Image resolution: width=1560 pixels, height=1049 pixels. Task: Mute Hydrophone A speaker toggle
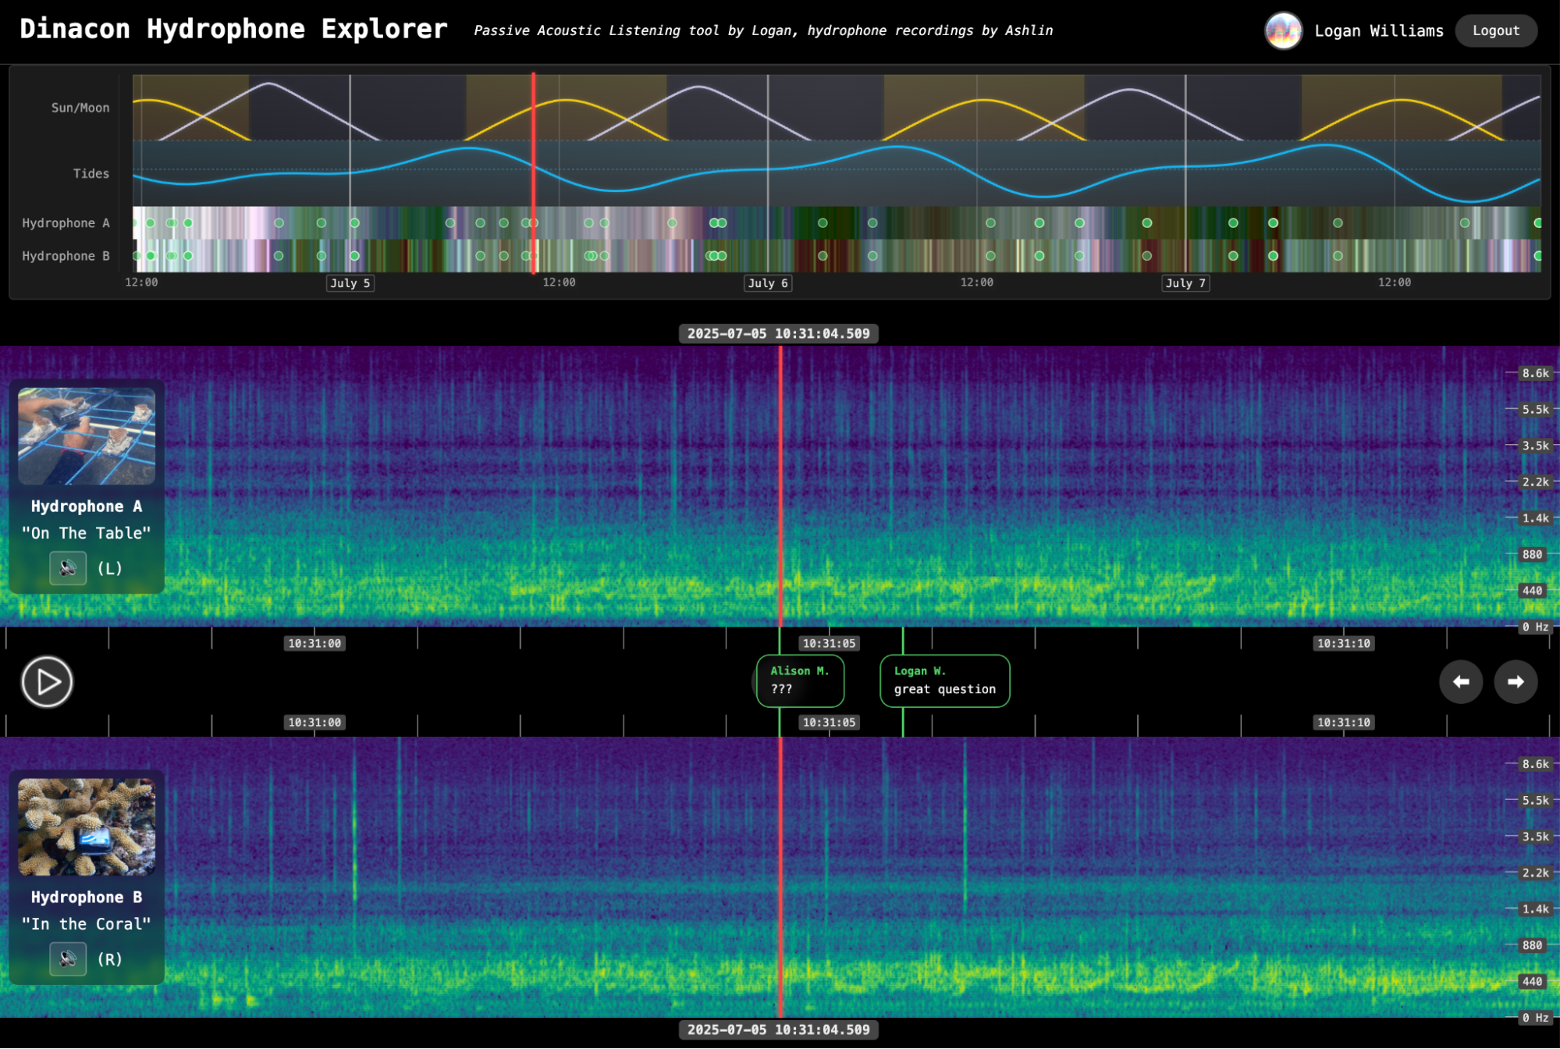tap(68, 568)
